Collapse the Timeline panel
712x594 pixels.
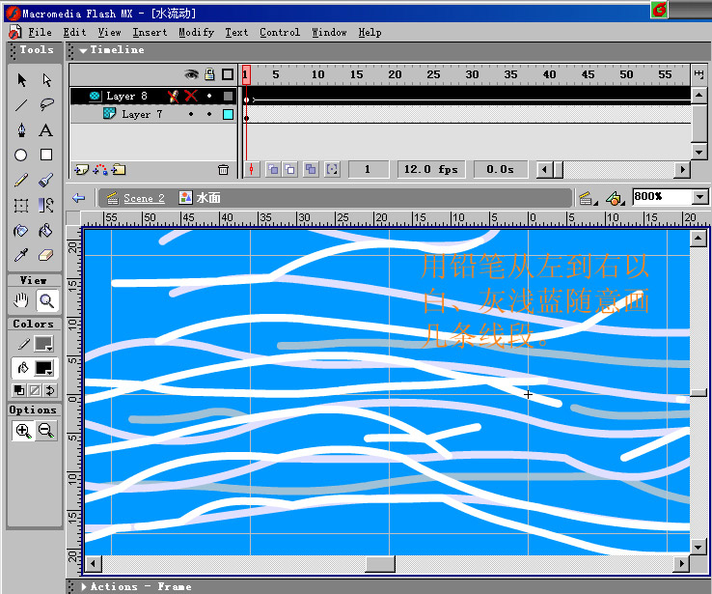point(83,50)
